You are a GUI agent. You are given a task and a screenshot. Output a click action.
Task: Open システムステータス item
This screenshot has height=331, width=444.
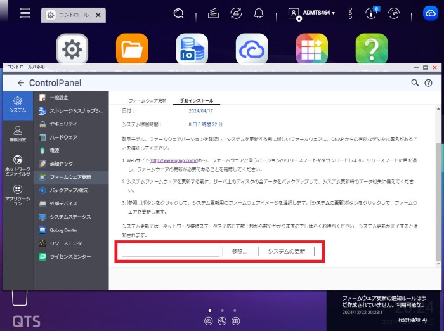coord(71,217)
